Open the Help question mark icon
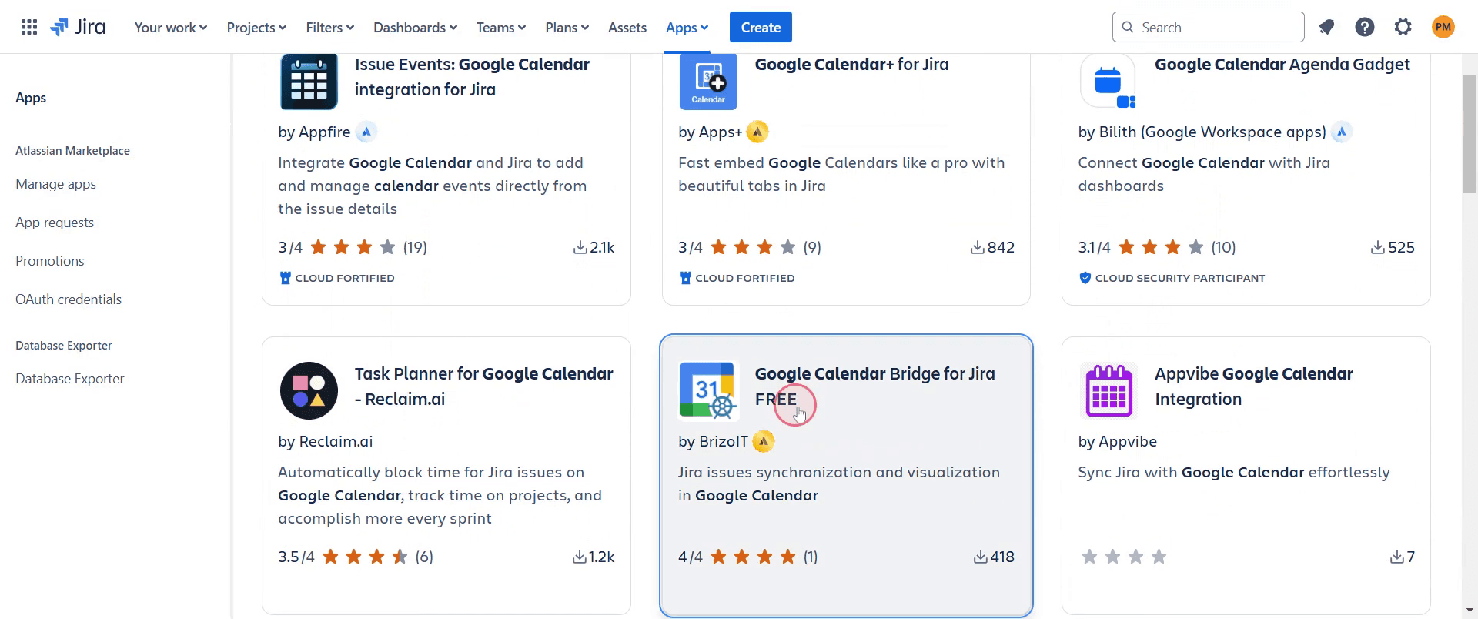The height and width of the screenshot is (619, 1478). click(x=1364, y=28)
